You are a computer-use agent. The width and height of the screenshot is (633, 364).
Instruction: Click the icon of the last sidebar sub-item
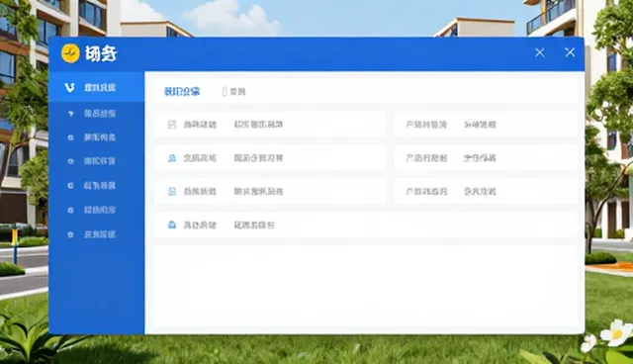pos(70,234)
